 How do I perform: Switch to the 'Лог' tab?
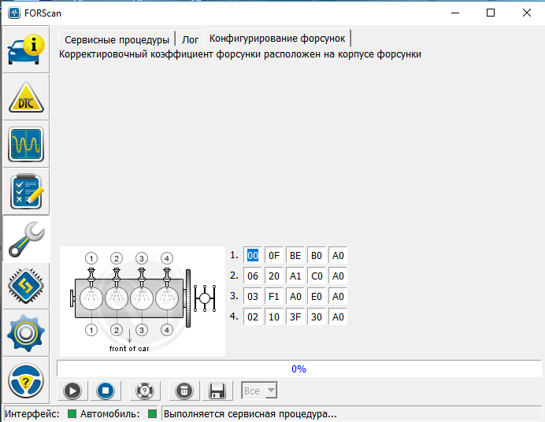[x=190, y=39]
